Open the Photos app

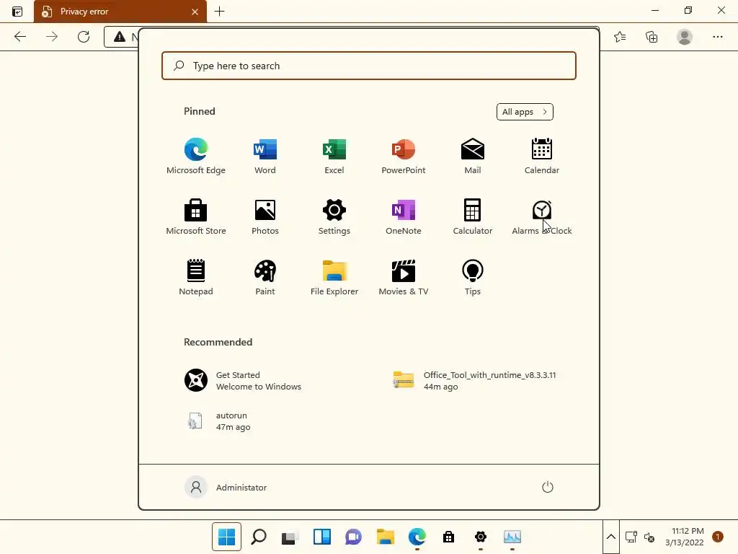click(x=265, y=216)
